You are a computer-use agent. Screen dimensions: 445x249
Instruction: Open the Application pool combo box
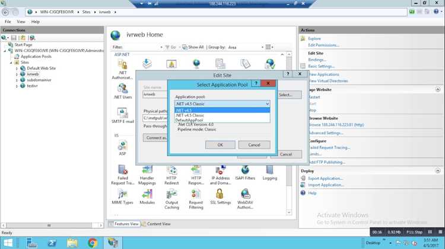pos(223,104)
